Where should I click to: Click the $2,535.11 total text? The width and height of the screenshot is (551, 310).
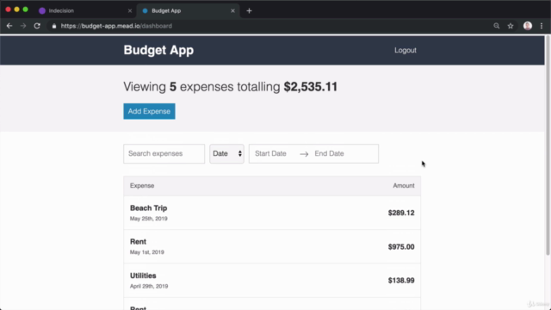click(310, 87)
